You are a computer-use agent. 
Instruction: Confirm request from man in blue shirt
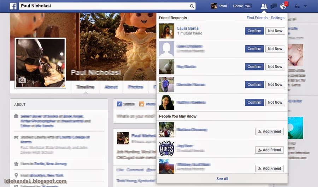(254, 84)
